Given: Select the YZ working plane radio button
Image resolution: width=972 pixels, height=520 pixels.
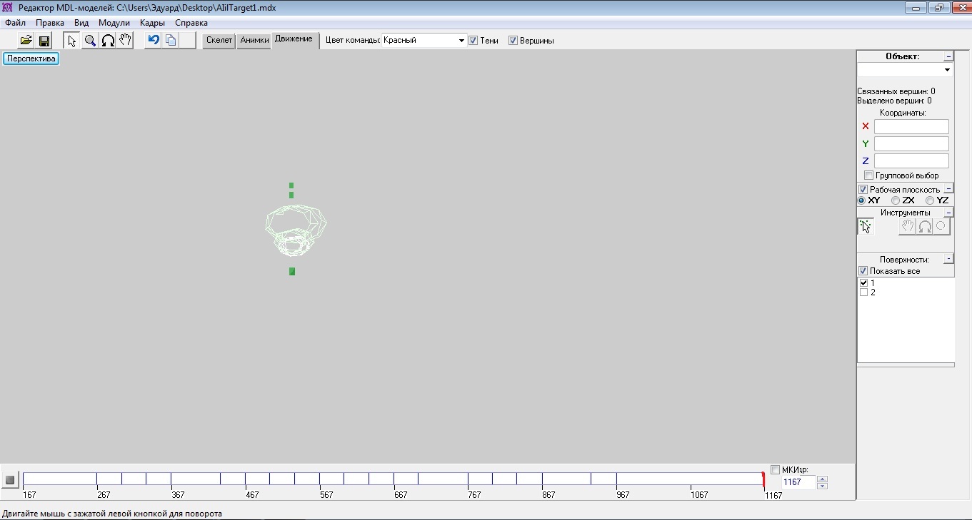Looking at the screenshot, I should pyautogui.click(x=930, y=200).
